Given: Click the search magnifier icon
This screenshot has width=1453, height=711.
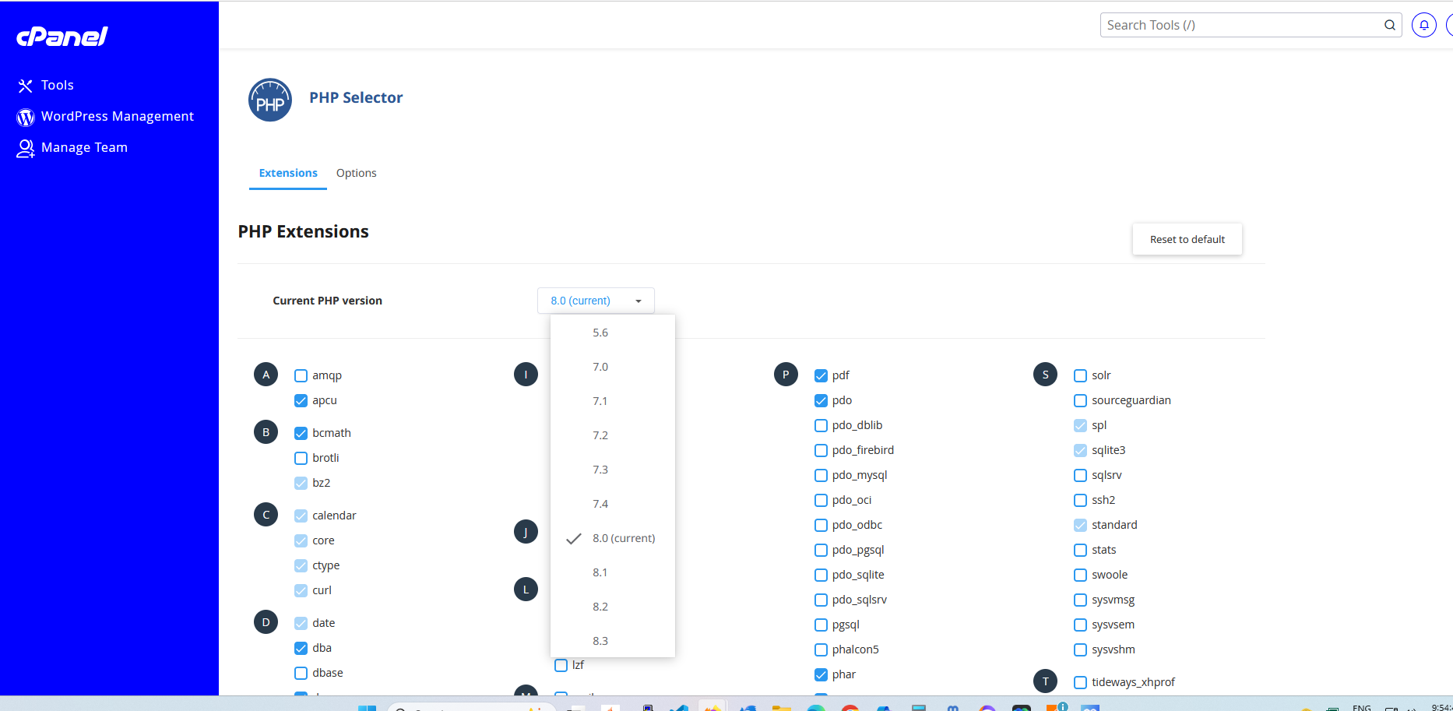Looking at the screenshot, I should click(1389, 25).
